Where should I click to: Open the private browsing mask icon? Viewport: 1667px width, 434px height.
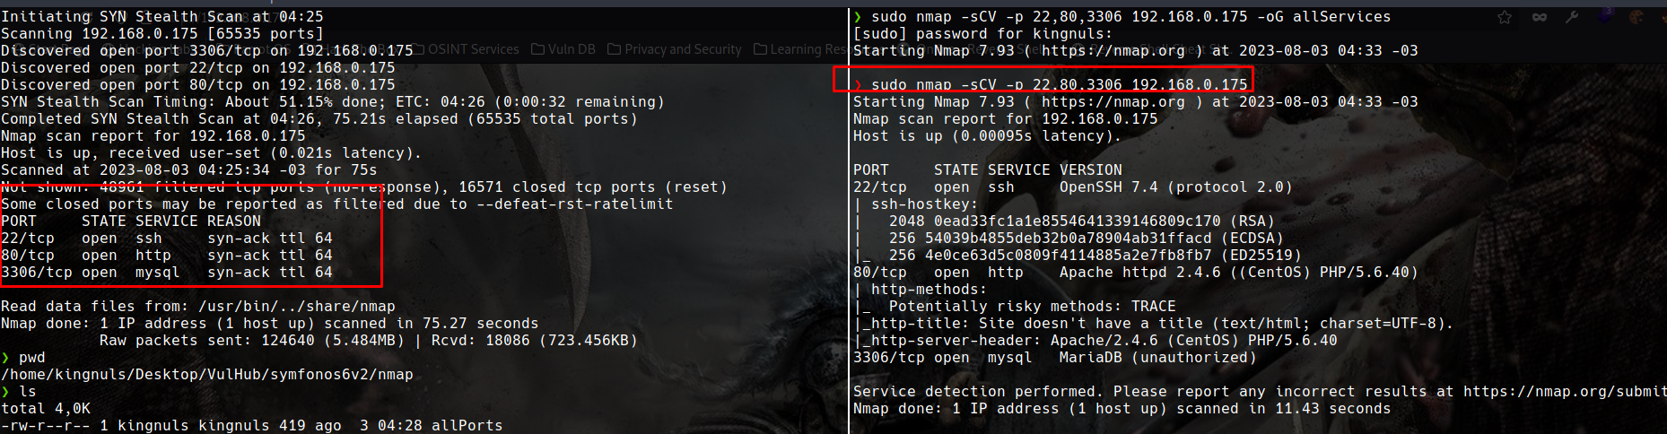[x=1540, y=17]
